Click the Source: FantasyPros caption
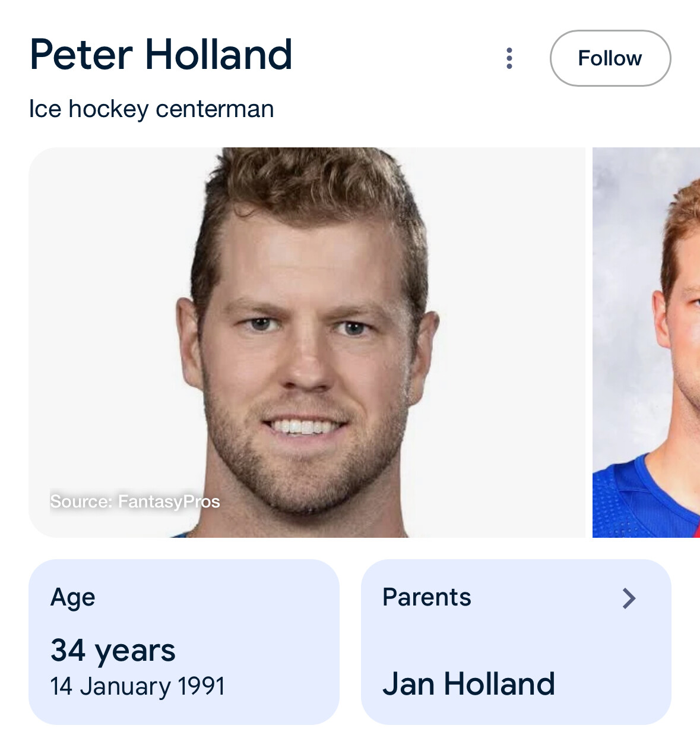 point(135,502)
